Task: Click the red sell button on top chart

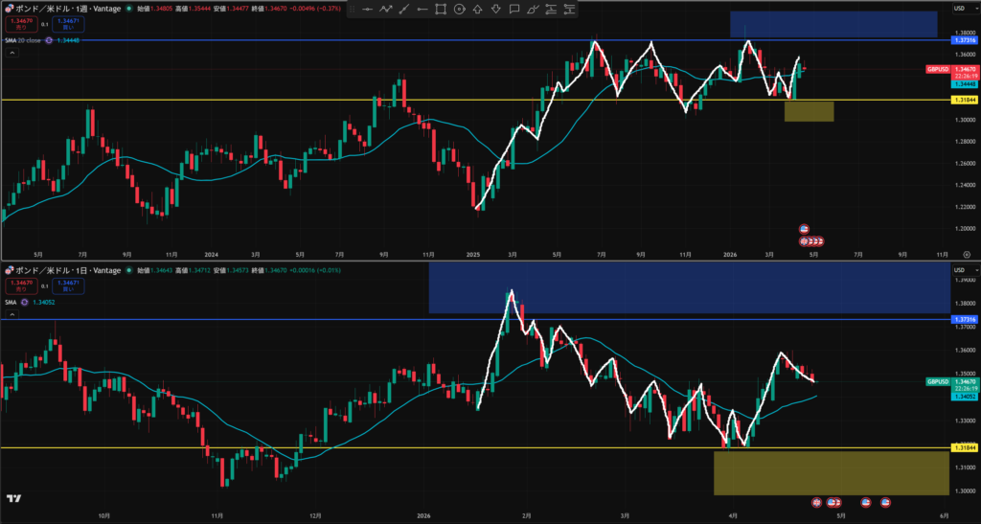Action: 21,23
